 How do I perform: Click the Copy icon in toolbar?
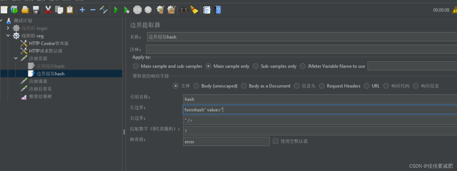[59, 10]
